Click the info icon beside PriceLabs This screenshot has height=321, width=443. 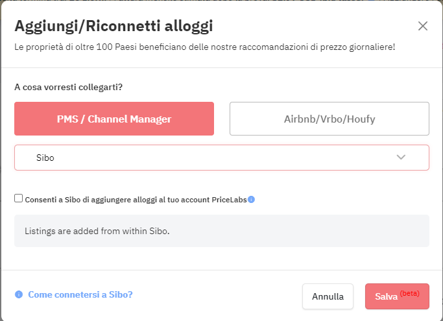point(251,200)
